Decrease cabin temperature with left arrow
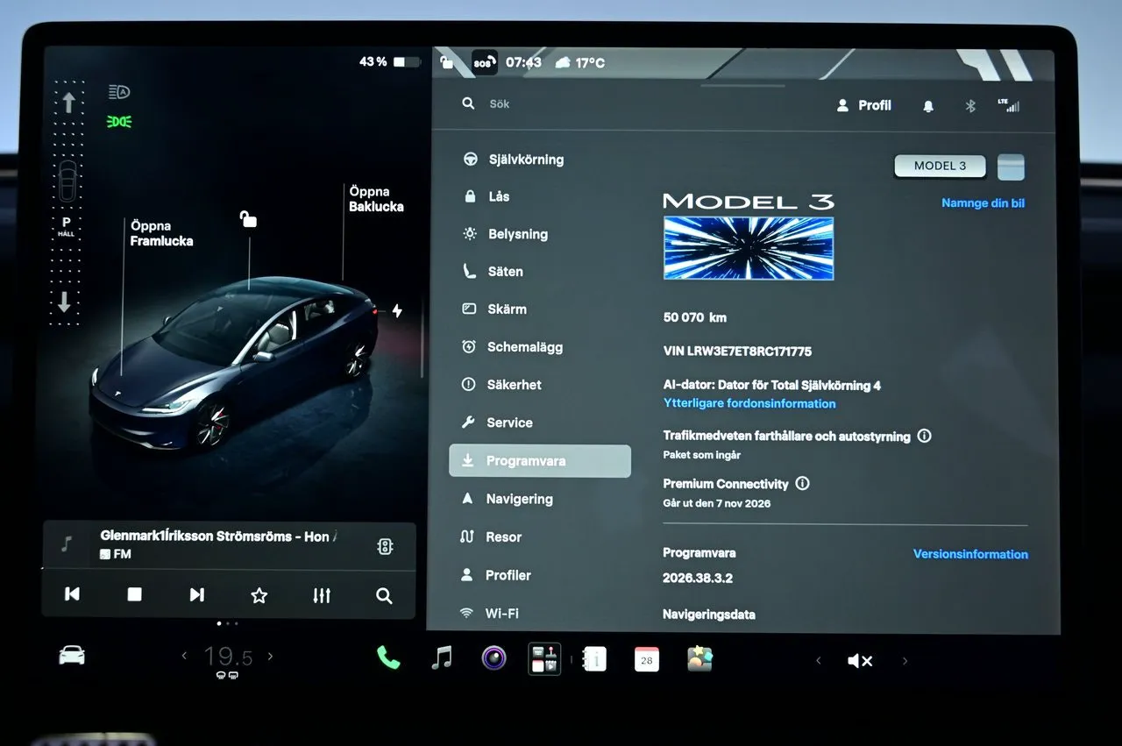 pyautogui.click(x=184, y=656)
